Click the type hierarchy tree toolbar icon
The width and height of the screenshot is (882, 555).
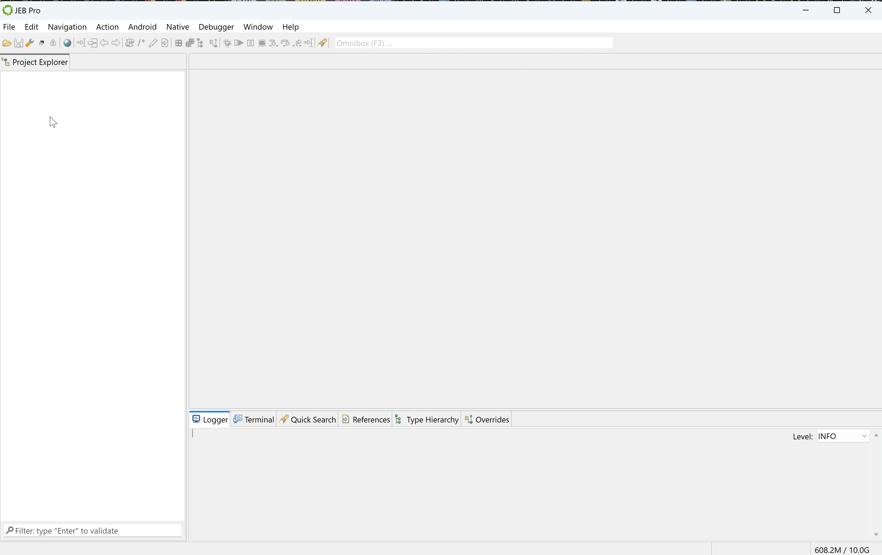[200, 43]
